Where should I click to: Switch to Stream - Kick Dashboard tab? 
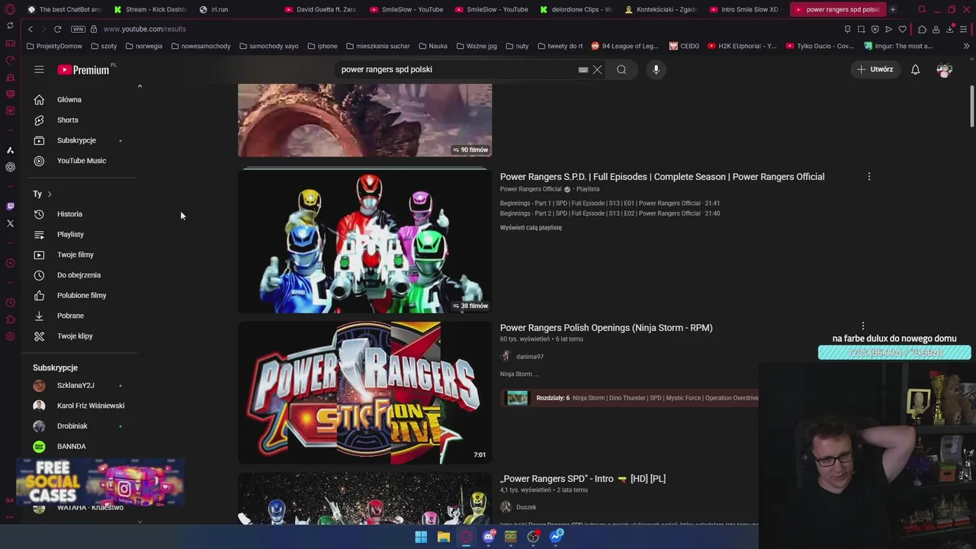point(150,9)
